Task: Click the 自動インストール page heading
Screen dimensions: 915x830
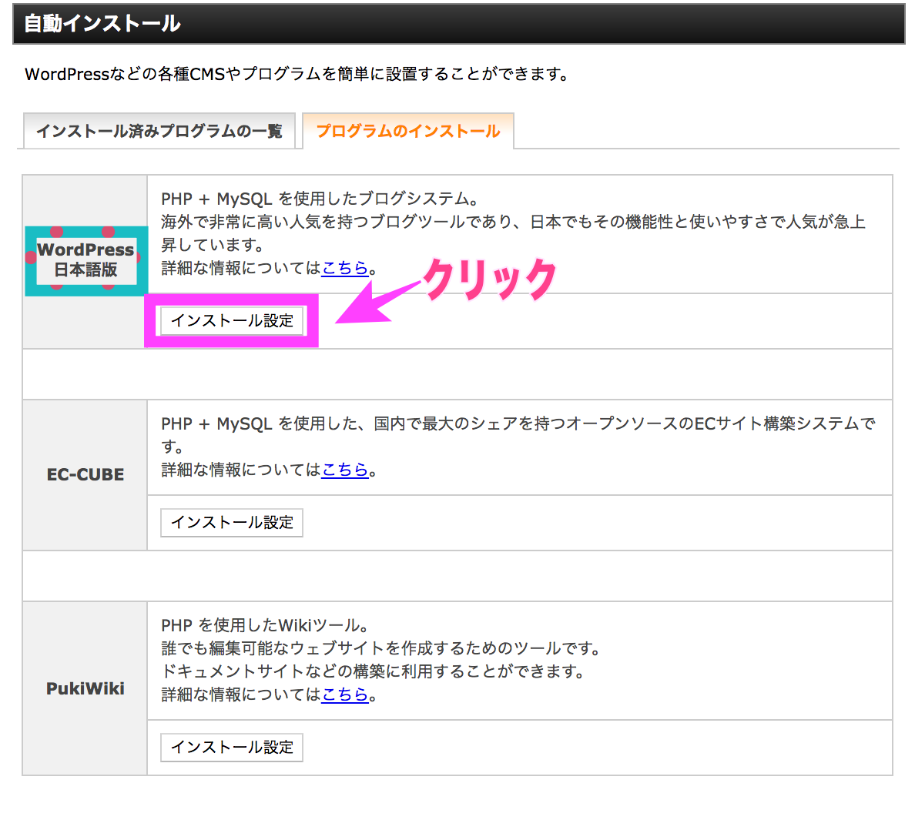Action: click(x=102, y=23)
